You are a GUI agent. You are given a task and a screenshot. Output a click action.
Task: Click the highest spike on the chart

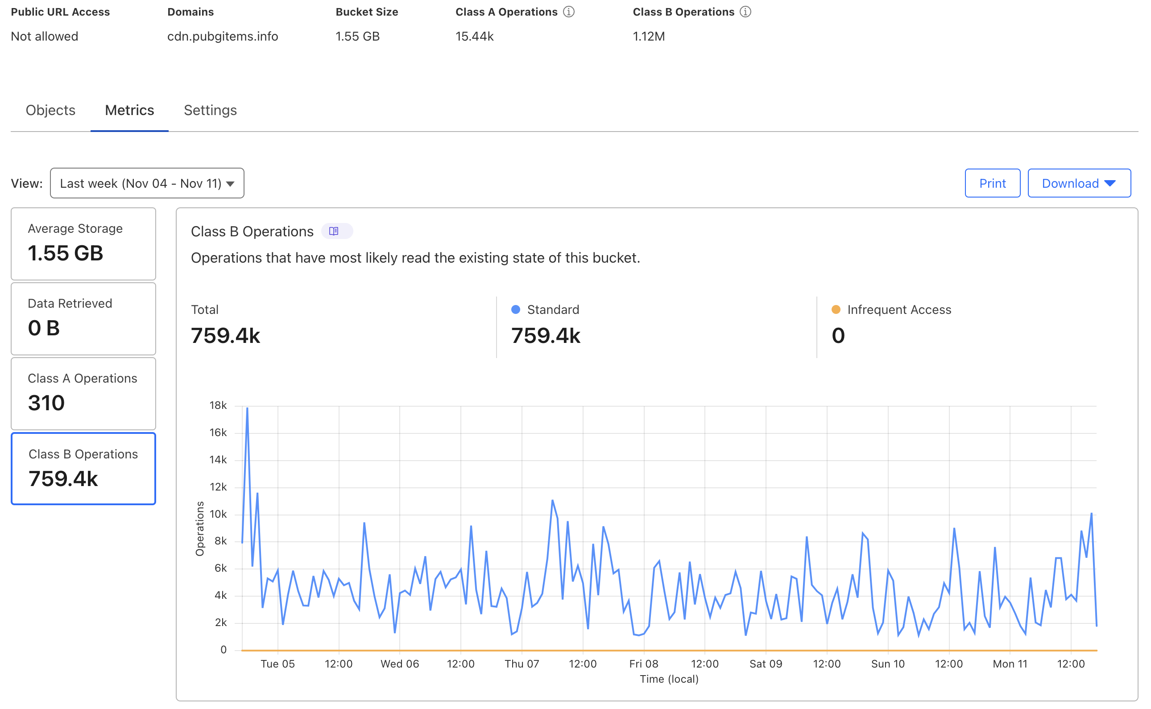pyautogui.click(x=247, y=409)
